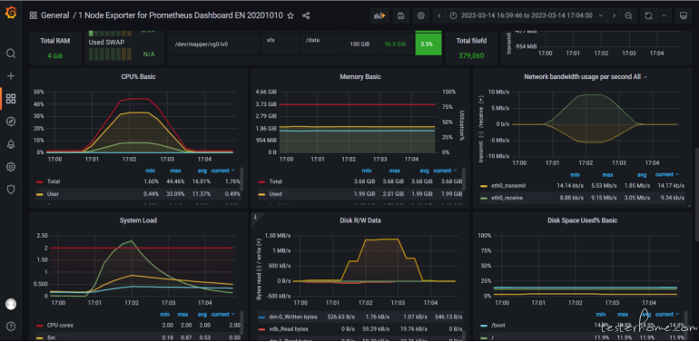699x342 pixels.
Task: Open the Server Admin shield icon
Action: (x=11, y=190)
